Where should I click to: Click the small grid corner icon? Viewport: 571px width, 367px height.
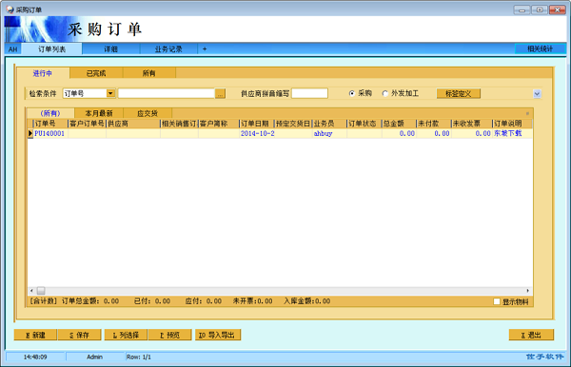click(527, 113)
